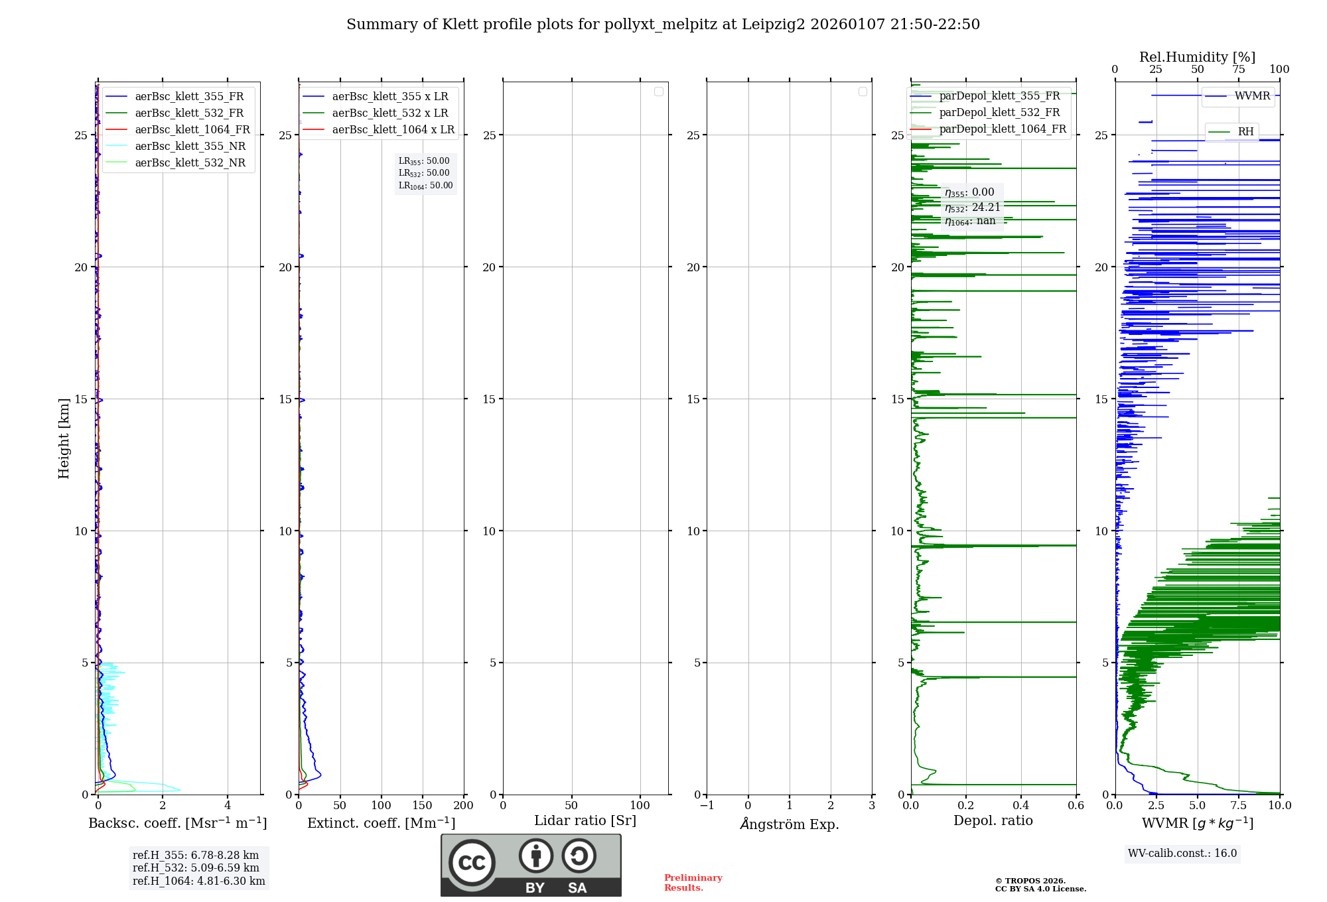The height and width of the screenshot is (902, 1327).
Task: Click the TROPOS 2026 CC BY SA license text
Action: [x=1040, y=885]
